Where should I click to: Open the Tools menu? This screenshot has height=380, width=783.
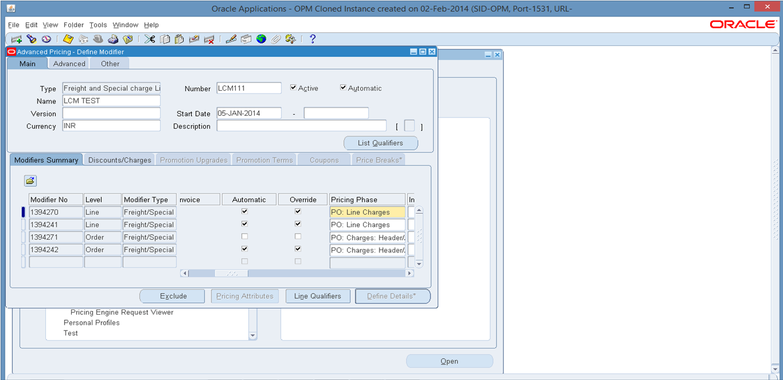pyautogui.click(x=98, y=25)
